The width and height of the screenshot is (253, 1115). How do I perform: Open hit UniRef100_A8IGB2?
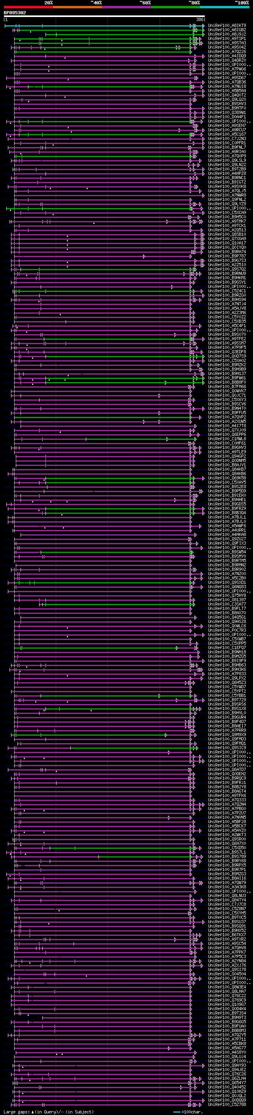(227, 30)
